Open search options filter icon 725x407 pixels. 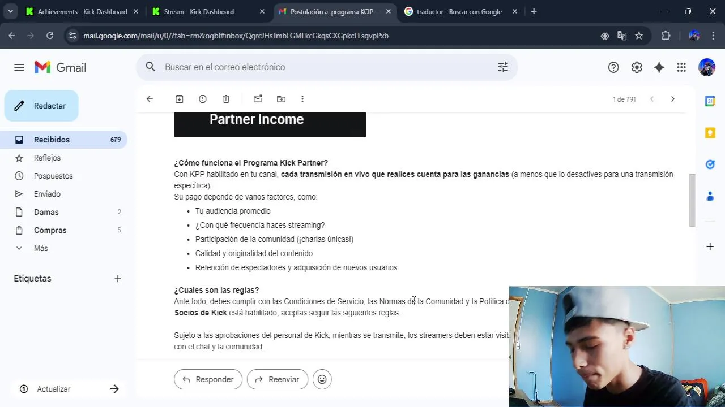[503, 67]
